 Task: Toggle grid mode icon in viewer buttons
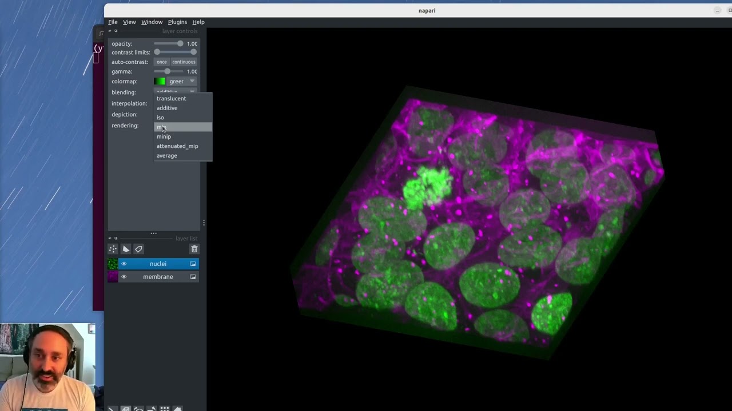(x=164, y=409)
